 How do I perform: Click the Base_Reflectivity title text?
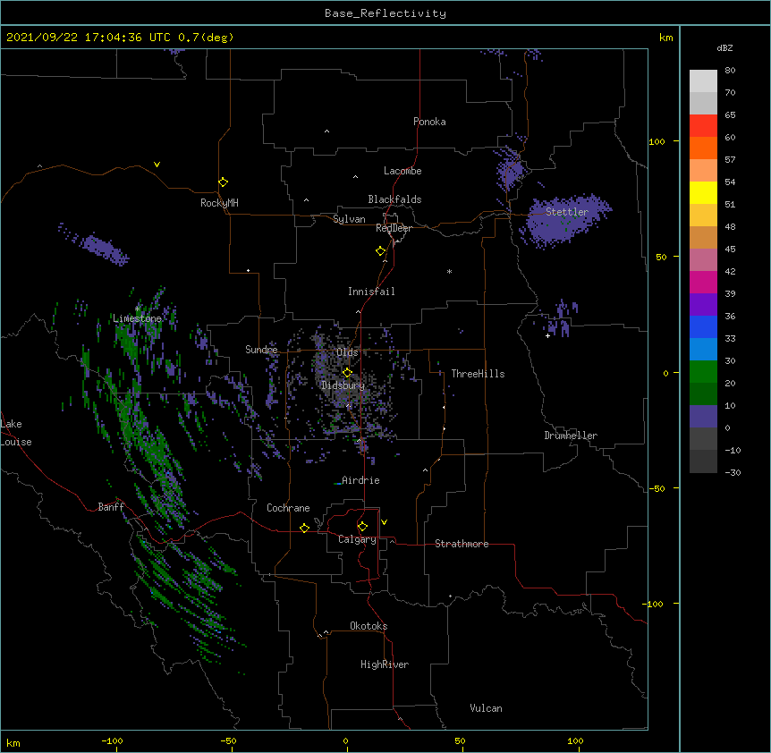tap(385, 13)
